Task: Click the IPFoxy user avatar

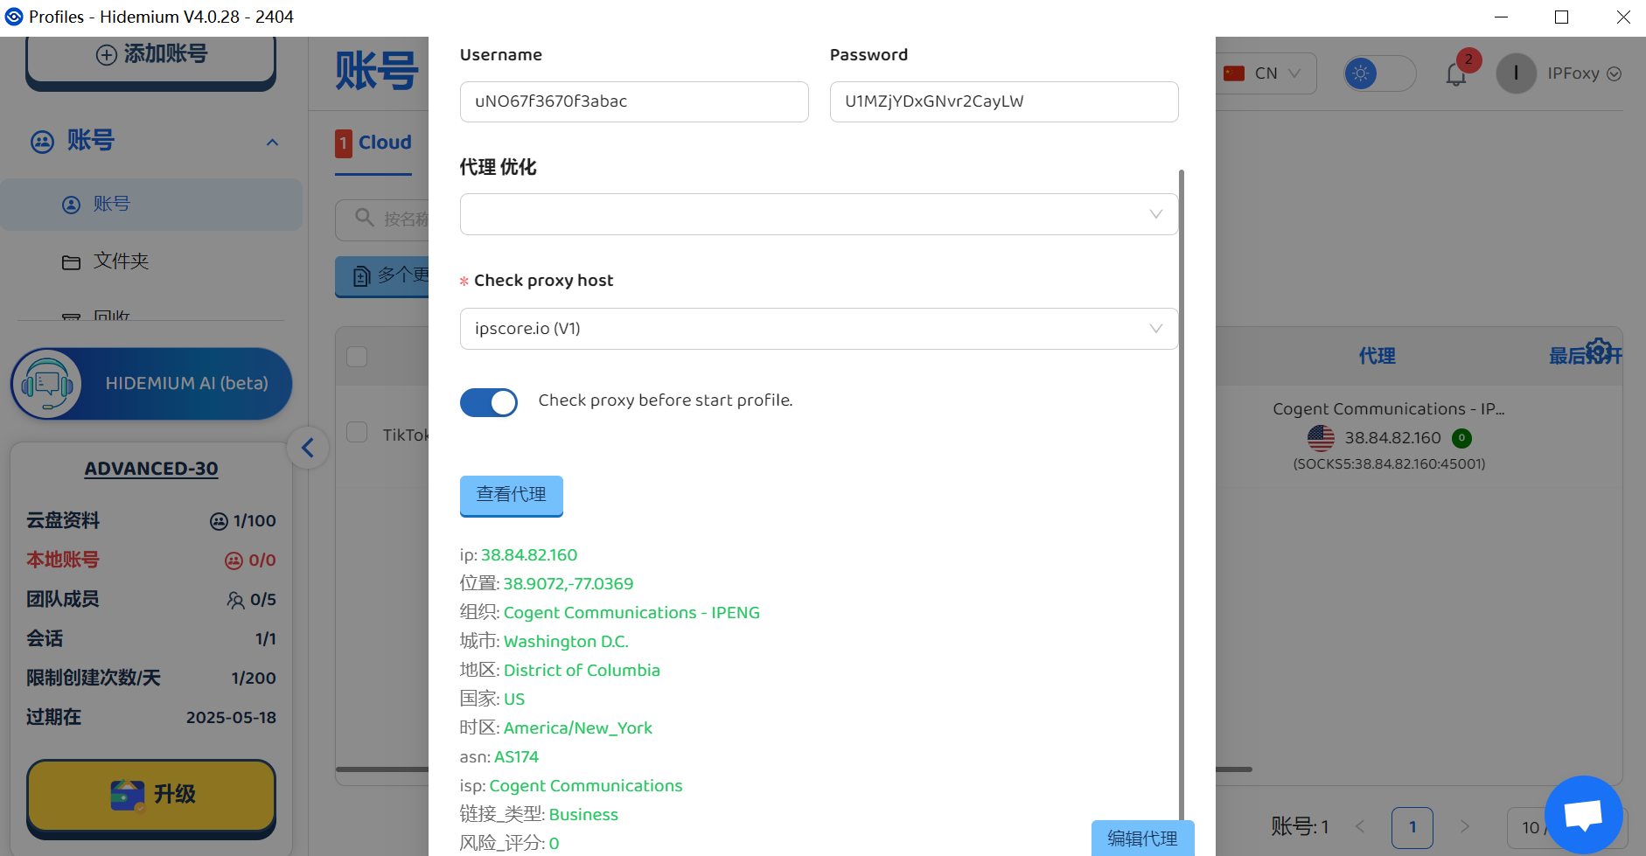Action: [x=1516, y=73]
